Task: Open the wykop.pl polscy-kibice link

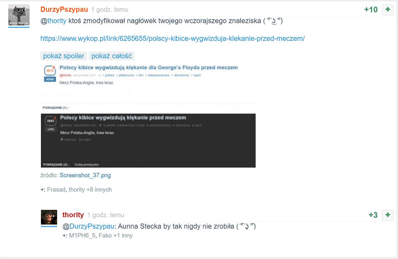Action: point(173,39)
